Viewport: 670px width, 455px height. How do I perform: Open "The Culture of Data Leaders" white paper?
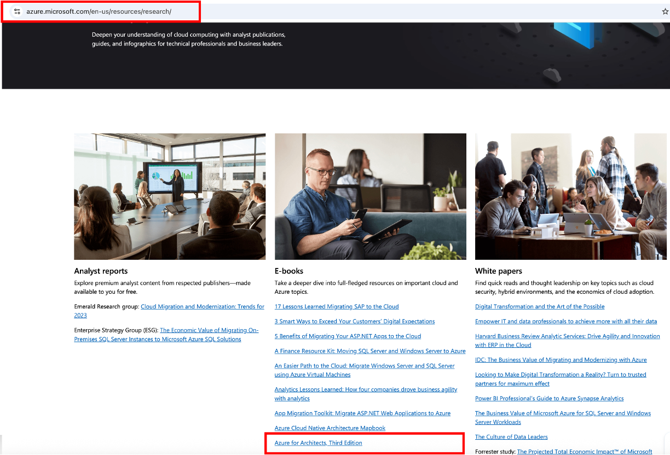tap(511, 436)
